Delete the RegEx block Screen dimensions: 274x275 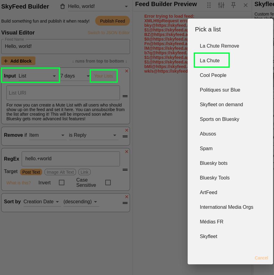pos(127,152)
